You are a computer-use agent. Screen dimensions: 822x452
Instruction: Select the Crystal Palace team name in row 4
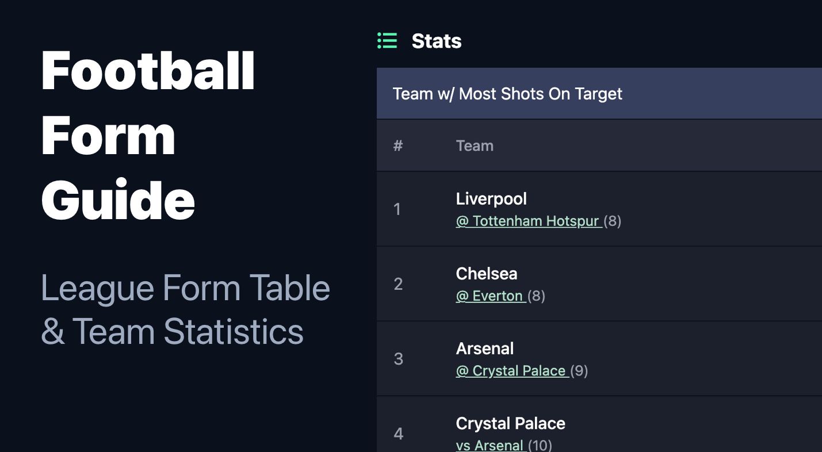click(510, 424)
